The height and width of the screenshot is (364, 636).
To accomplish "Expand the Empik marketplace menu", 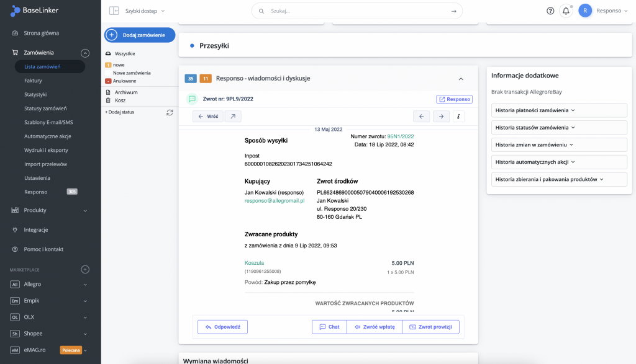I will pyautogui.click(x=85, y=301).
